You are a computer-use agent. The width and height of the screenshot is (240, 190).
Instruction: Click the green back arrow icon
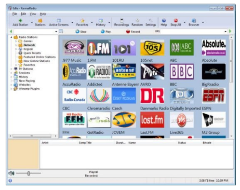[11, 31]
